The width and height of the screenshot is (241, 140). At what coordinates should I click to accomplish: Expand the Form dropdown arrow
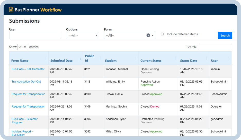[x=153, y=36]
